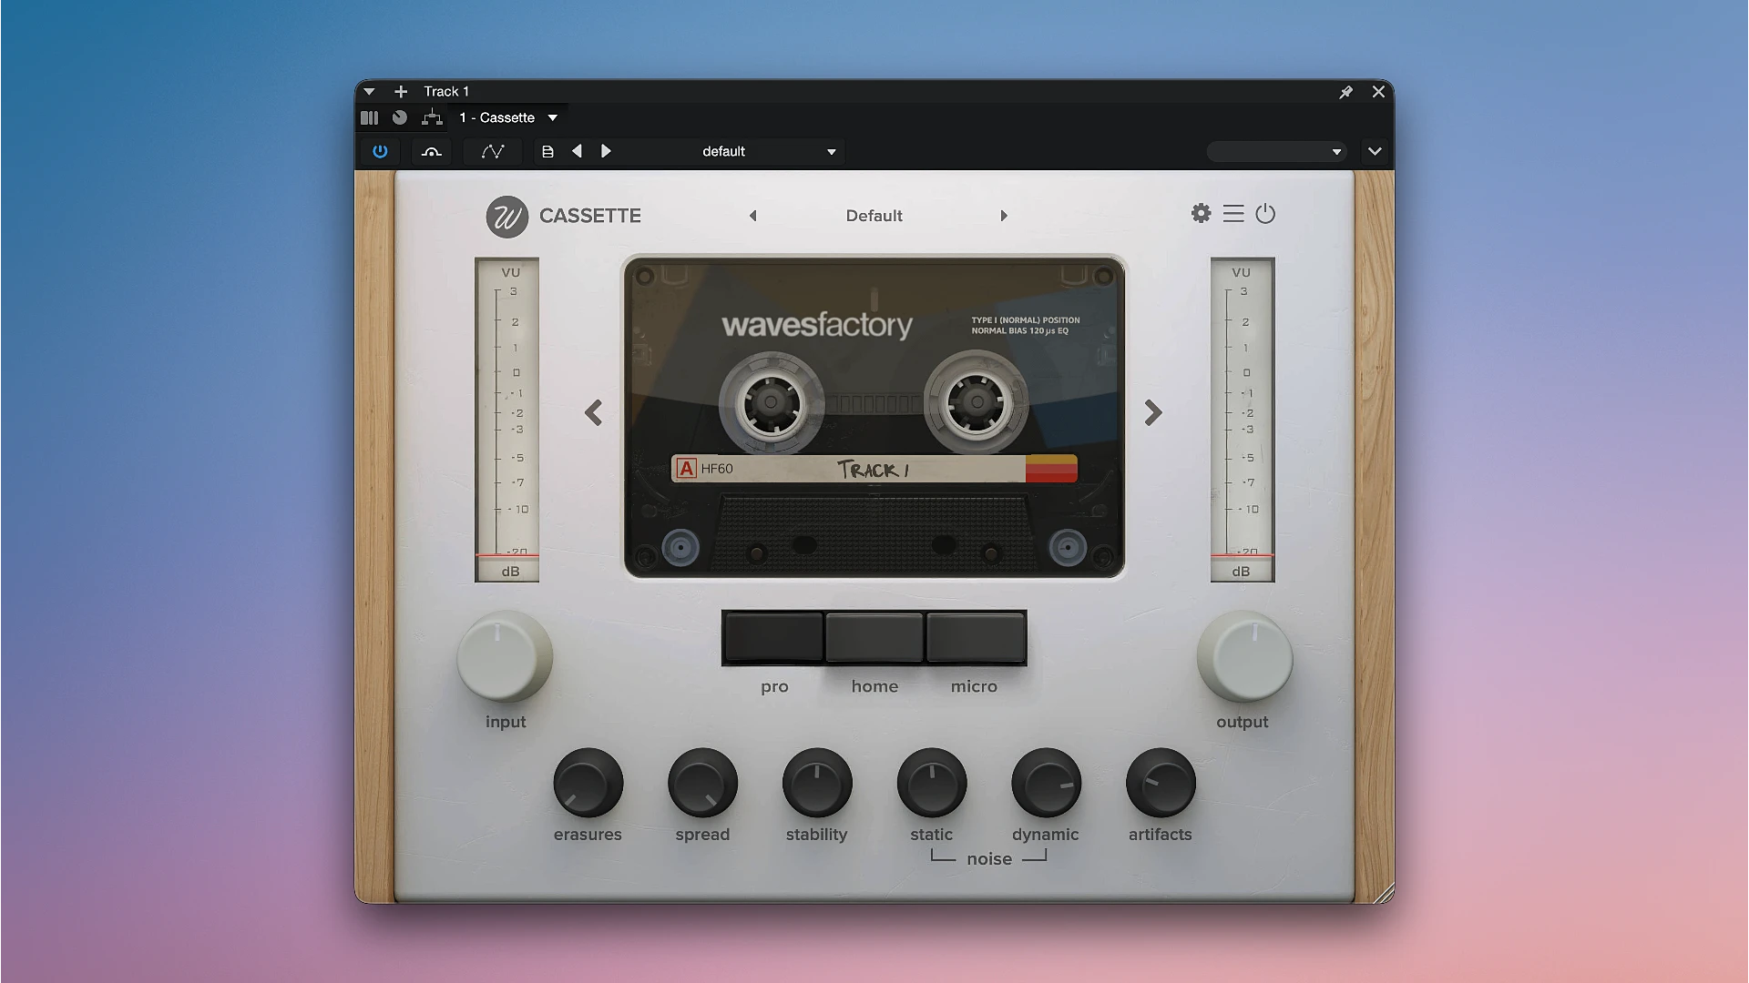Image resolution: width=1749 pixels, height=983 pixels.
Task: Click the spread knob
Action: coord(702,783)
